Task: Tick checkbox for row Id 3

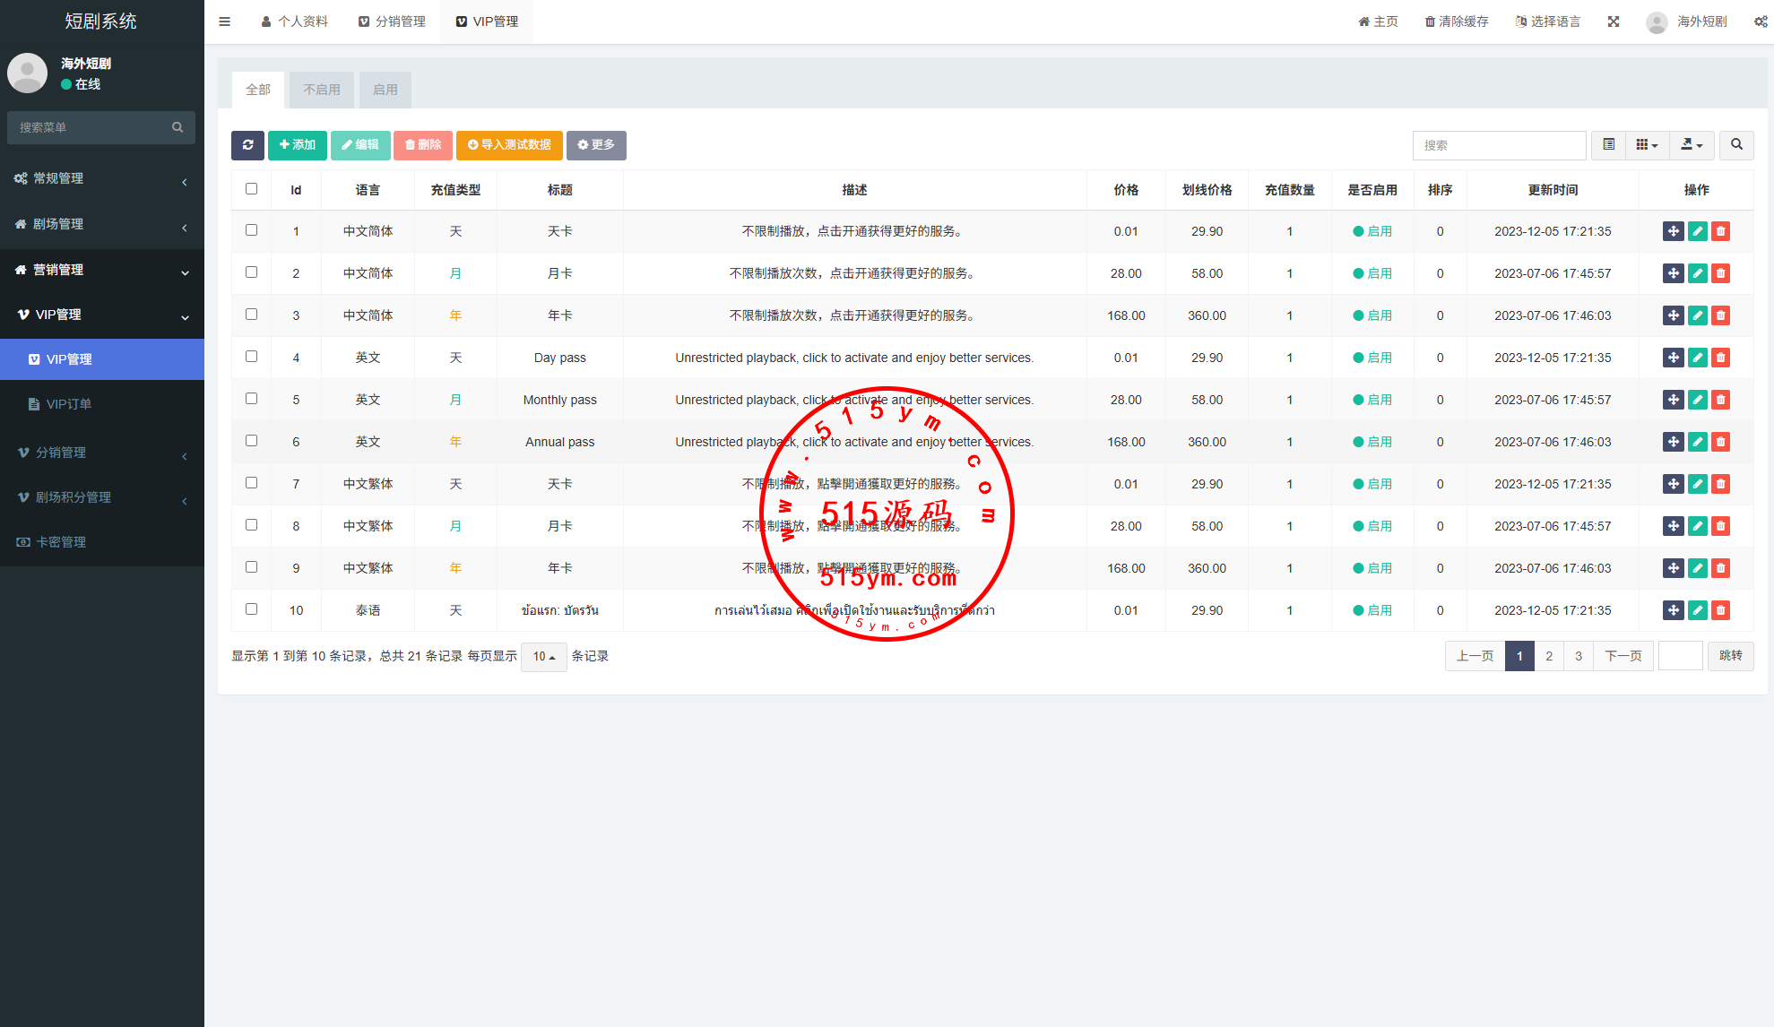Action: (x=251, y=315)
